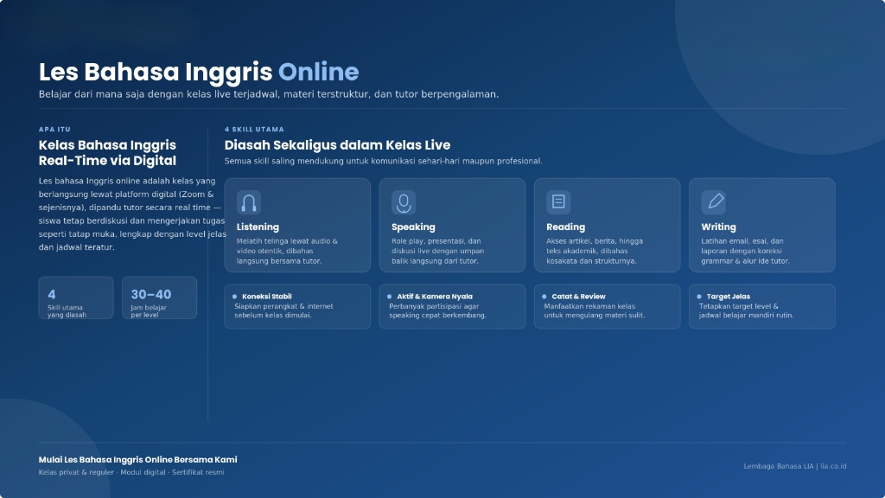Click footer 'Mulai Les Bahasa Inggris Online Bersama Kami'
The image size is (885, 498).
[x=137, y=460]
